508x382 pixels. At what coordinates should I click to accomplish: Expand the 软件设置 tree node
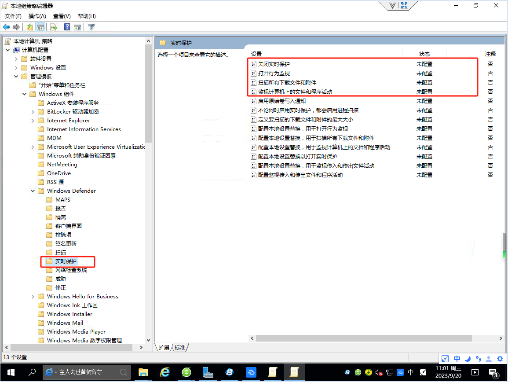coord(16,59)
